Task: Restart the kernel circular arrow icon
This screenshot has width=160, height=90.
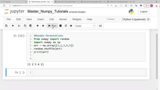Action: click(x=66, y=26)
